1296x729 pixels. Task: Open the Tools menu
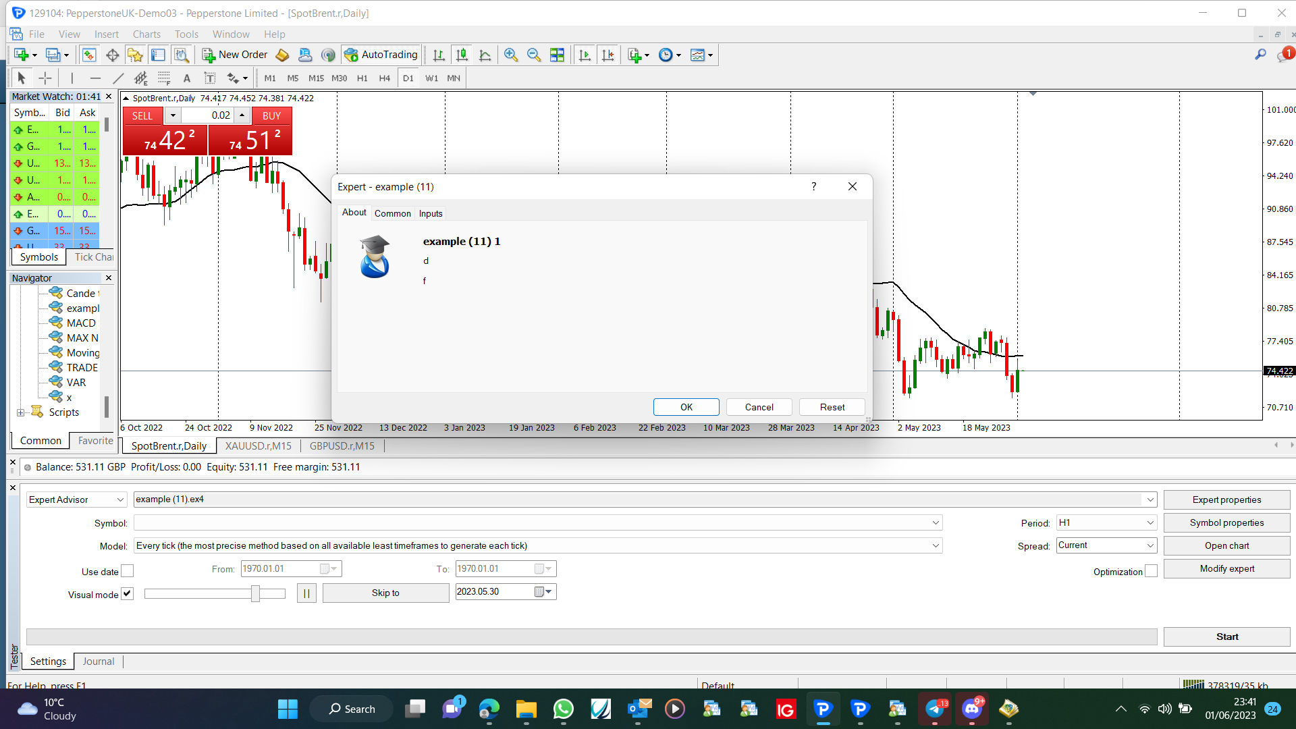point(186,34)
